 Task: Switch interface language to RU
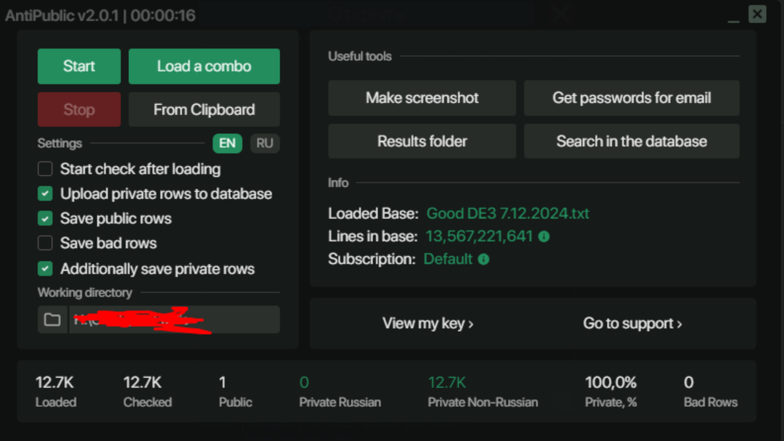[265, 143]
